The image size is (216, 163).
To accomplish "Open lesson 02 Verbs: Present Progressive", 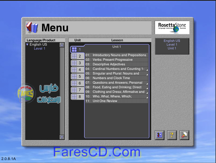I will click(117, 60).
